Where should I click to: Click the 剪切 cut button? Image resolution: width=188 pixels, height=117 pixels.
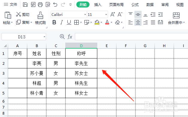point(23,14)
